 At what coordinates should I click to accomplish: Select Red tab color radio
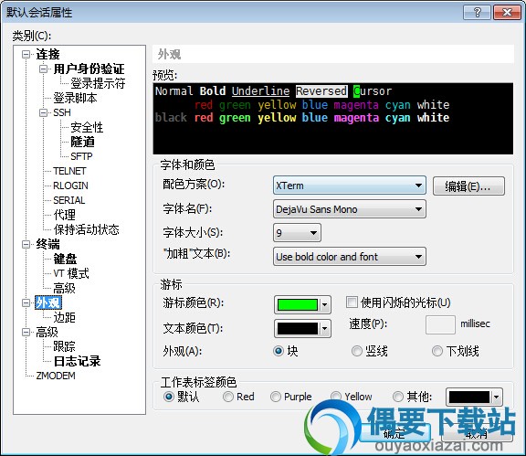(x=228, y=397)
